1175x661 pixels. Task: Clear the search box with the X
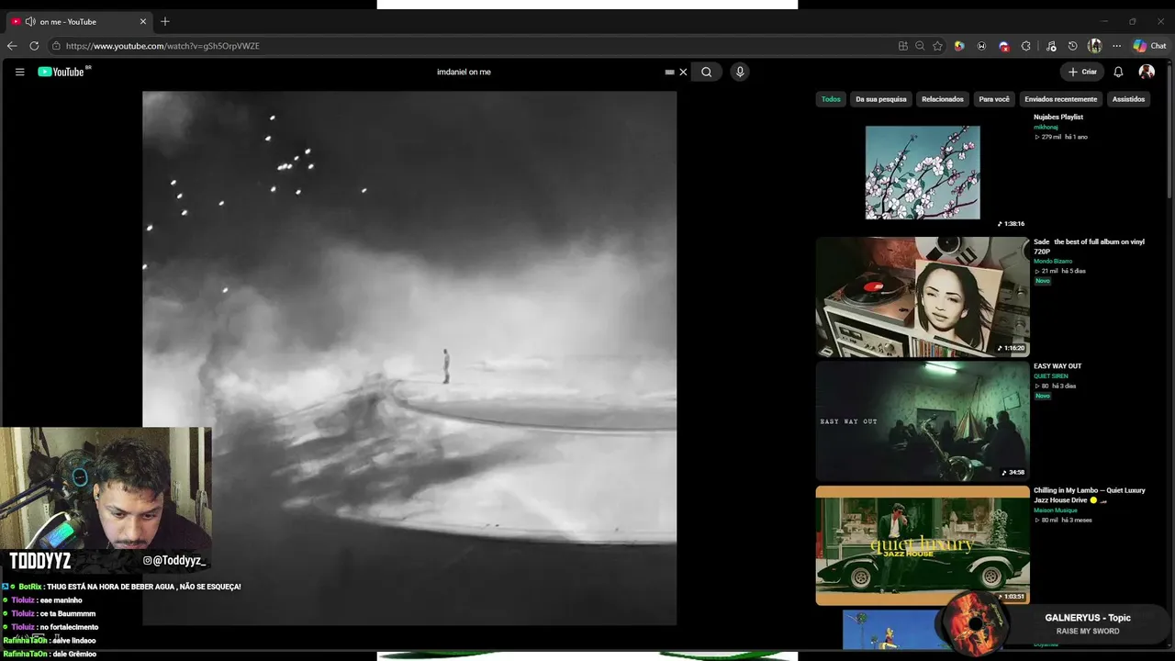683,72
